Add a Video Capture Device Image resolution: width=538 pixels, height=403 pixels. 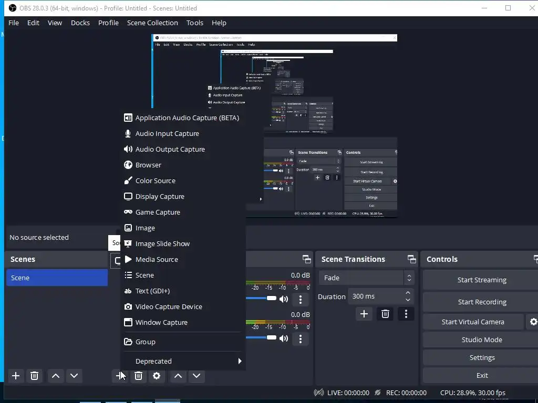point(183,307)
